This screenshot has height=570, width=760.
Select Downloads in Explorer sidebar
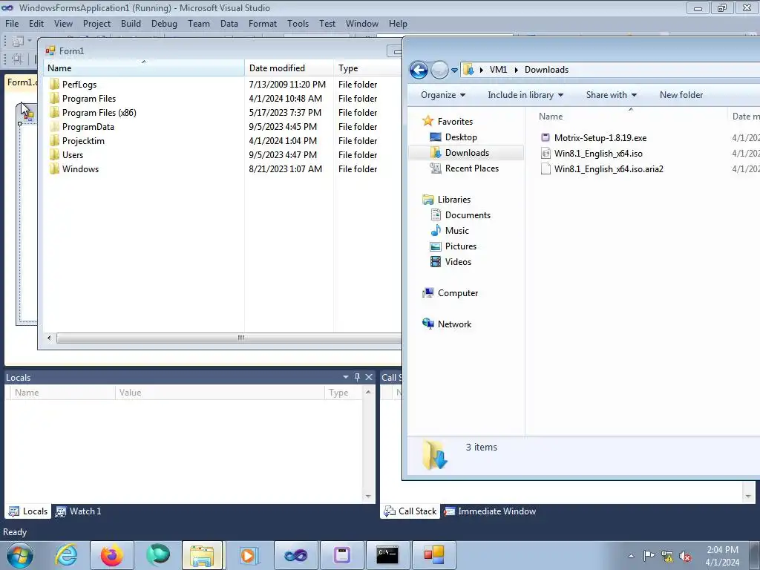(467, 153)
